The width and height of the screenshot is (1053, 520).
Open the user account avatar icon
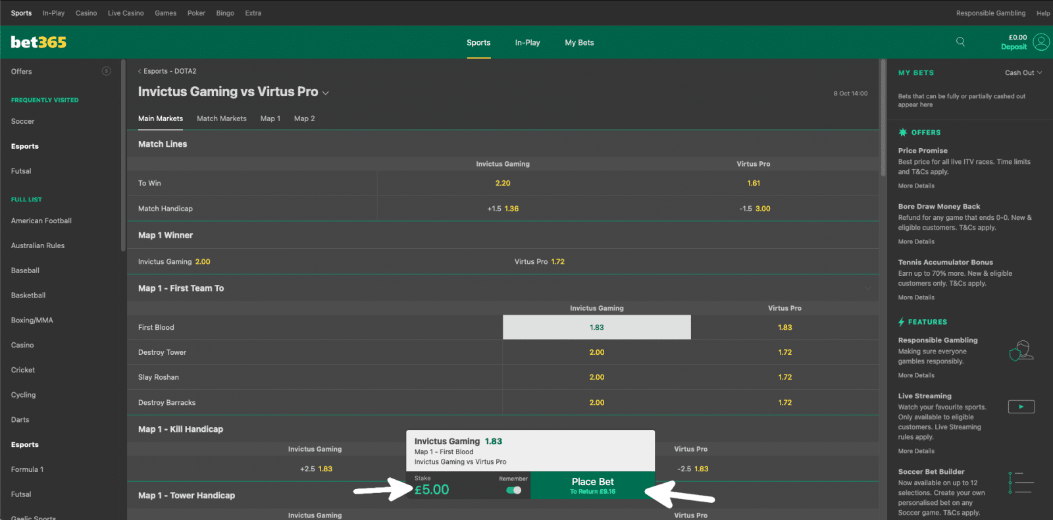point(1041,42)
